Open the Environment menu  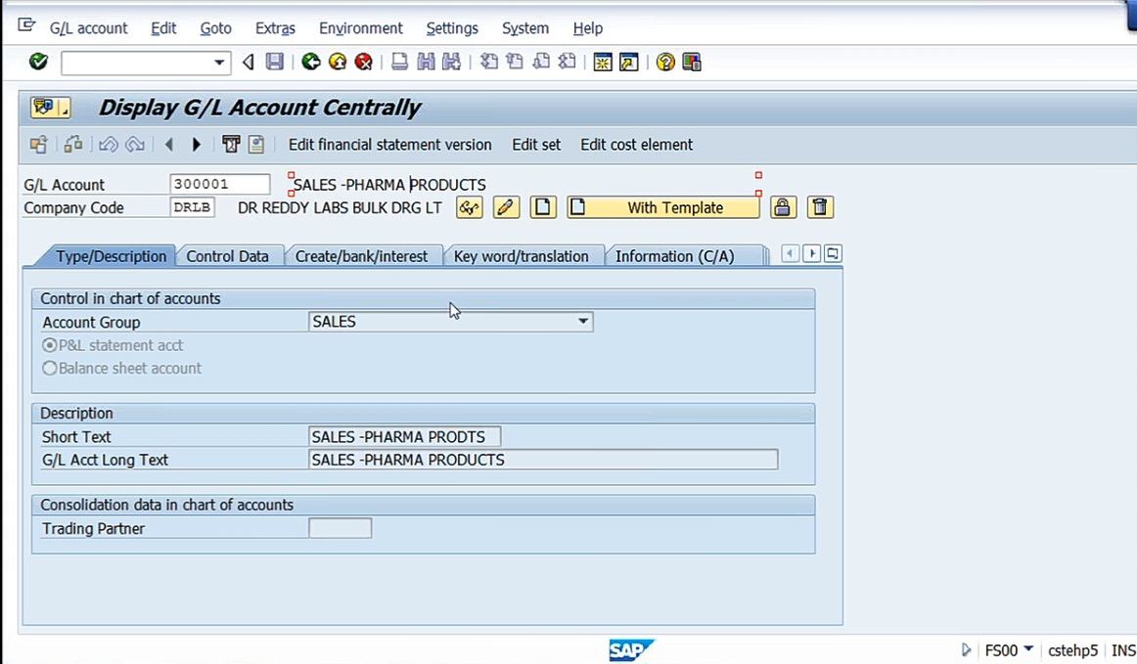[x=360, y=28]
